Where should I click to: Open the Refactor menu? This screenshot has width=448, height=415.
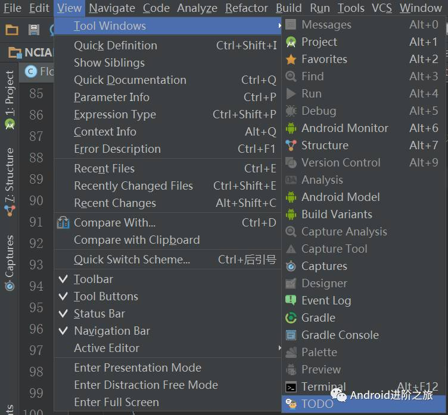coord(247,8)
